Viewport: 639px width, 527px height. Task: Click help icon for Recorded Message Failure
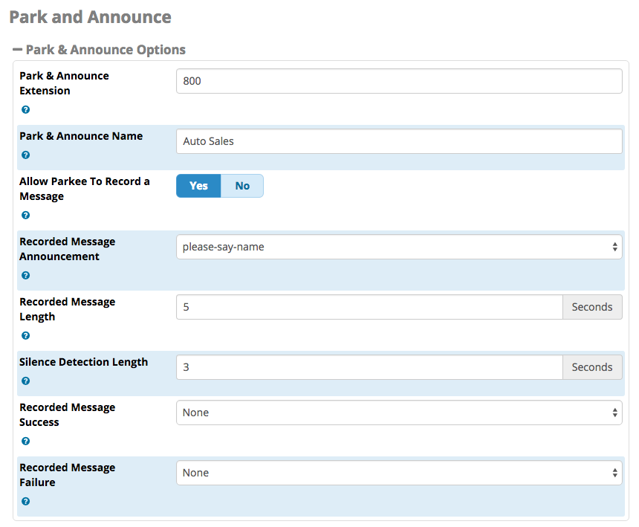(26, 502)
